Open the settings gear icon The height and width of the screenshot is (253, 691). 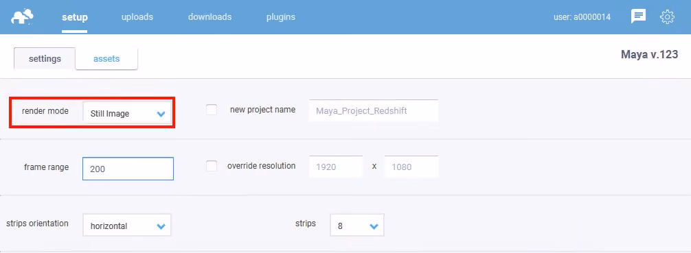coord(667,16)
